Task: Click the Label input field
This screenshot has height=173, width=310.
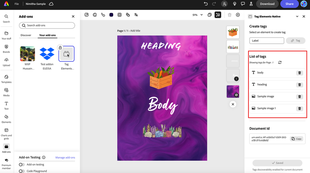Action: [267, 41]
